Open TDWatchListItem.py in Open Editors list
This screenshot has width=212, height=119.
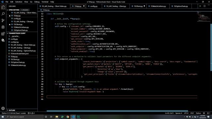(x=21, y=27)
